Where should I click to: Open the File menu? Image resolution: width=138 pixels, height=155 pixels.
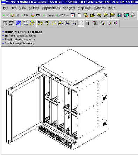(6, 8)
